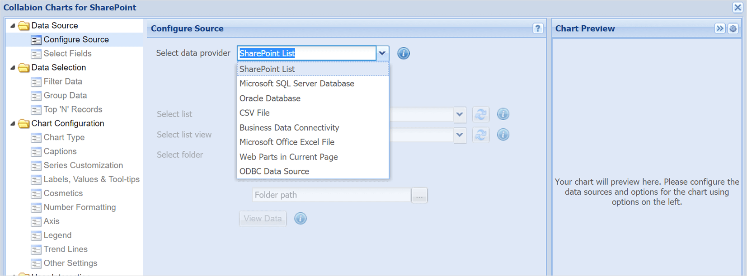
Task: Click the info icon beside data provider
Action: point(404,53)
